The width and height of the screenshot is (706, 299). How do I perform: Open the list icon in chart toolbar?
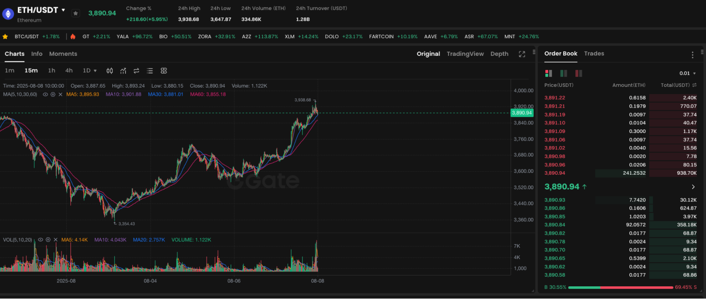pyautogui.click(x=150, y=71)
